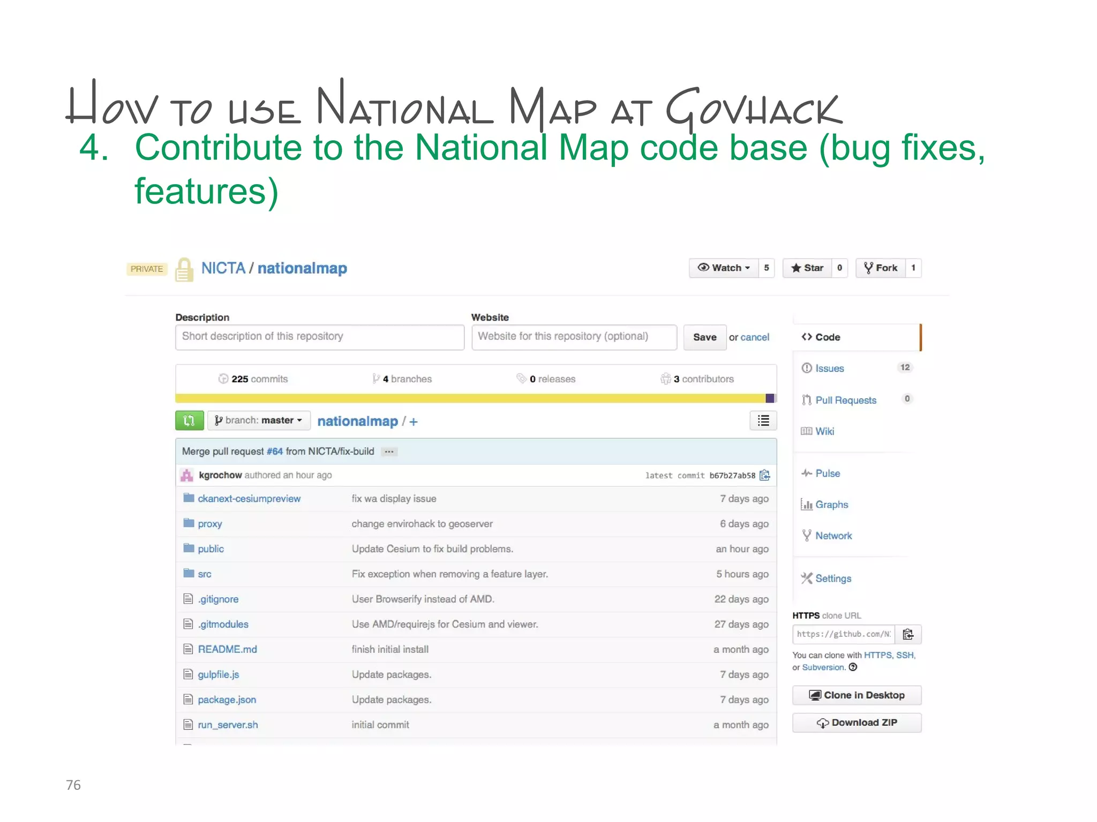
Task: Open the Graphs chart item
Action: click(x=831, y=505)
